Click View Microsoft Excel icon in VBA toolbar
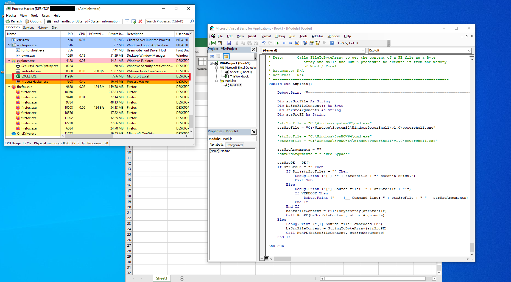The height and width of the screenshot is (282, 511). pyautogui.click(x=213, y=43)
